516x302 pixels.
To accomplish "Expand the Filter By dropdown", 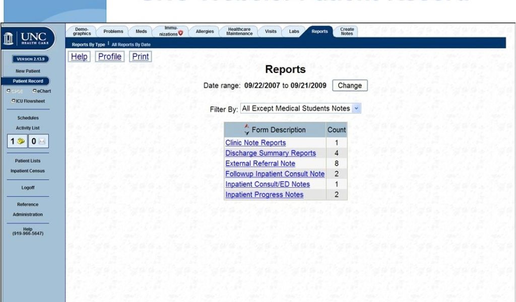I will 357,108.
